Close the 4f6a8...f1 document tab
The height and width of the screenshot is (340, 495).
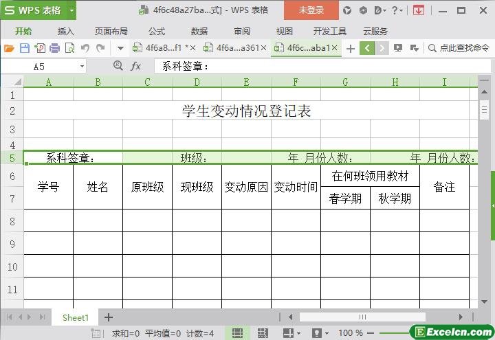192,48
